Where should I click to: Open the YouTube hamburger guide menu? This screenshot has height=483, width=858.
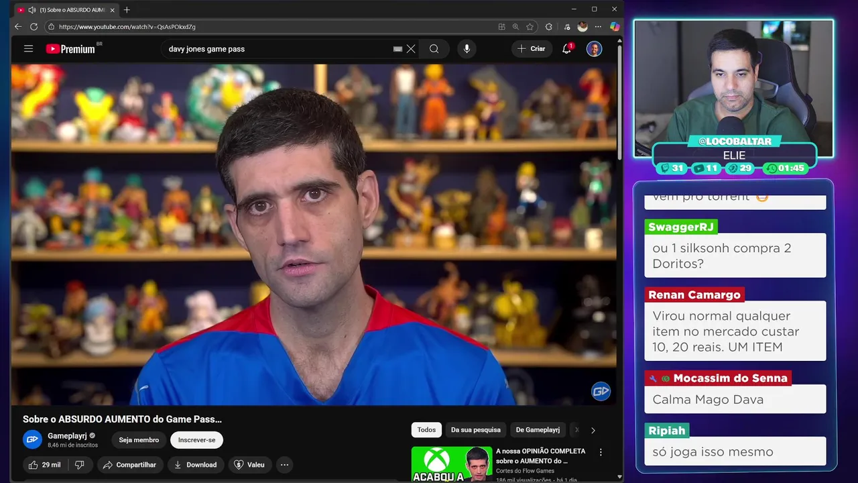point(28,48)
